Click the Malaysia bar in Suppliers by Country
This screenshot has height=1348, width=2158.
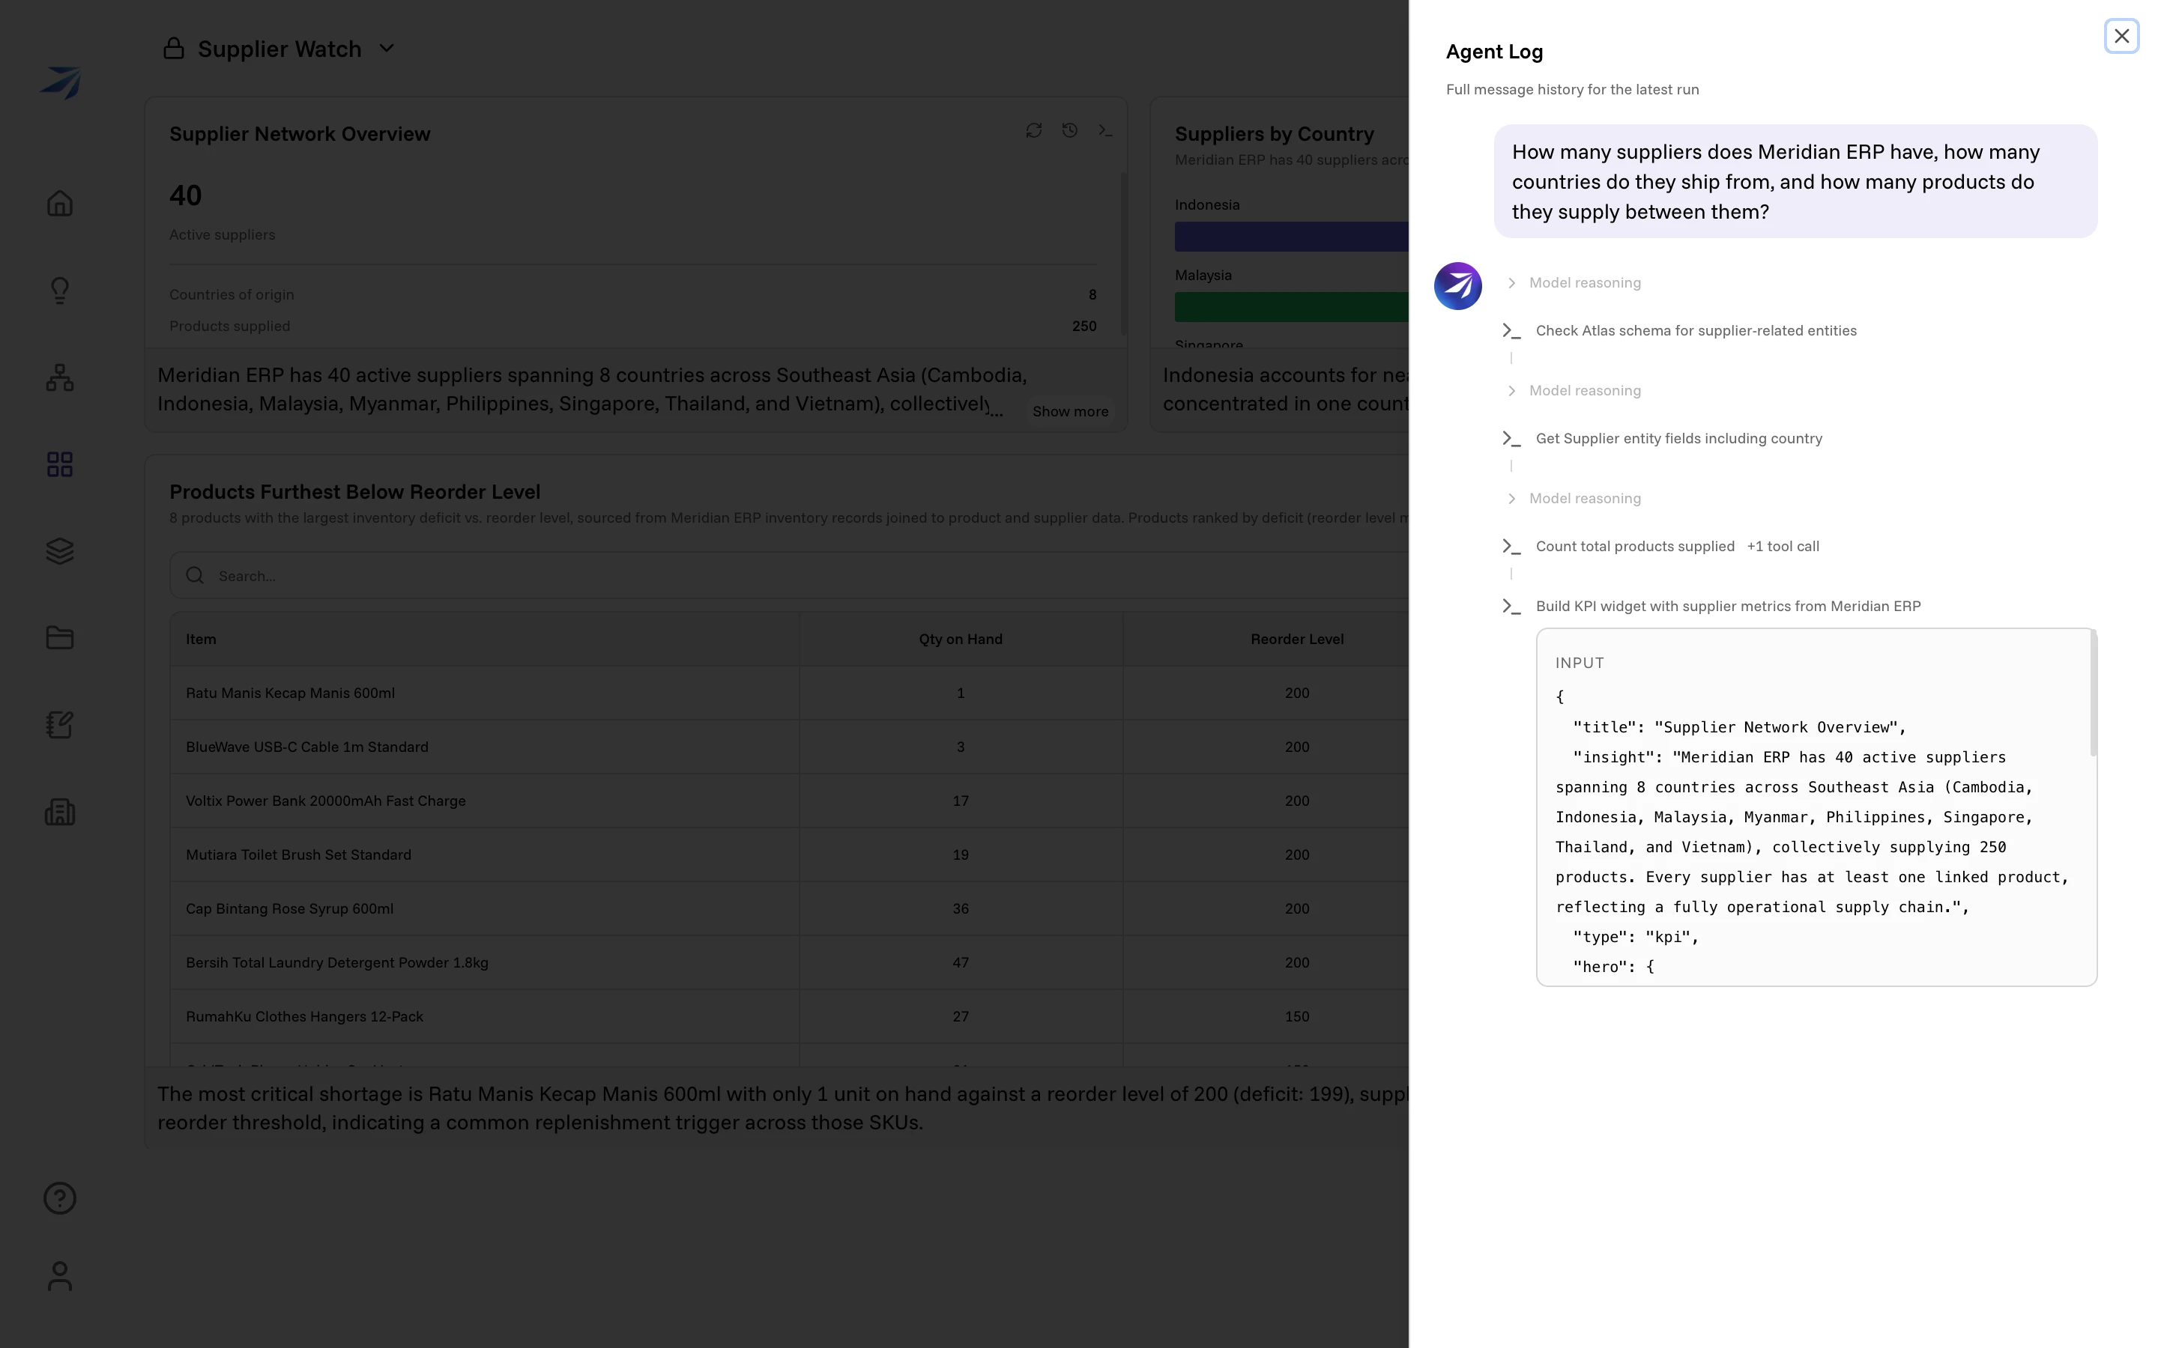coord(1291,307)
